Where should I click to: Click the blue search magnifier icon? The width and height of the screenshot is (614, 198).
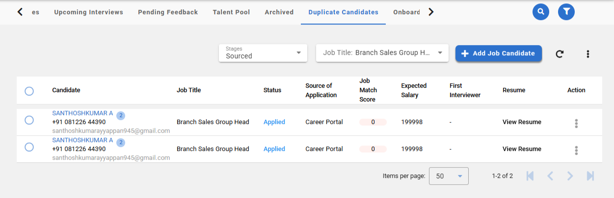coord(540,12)
